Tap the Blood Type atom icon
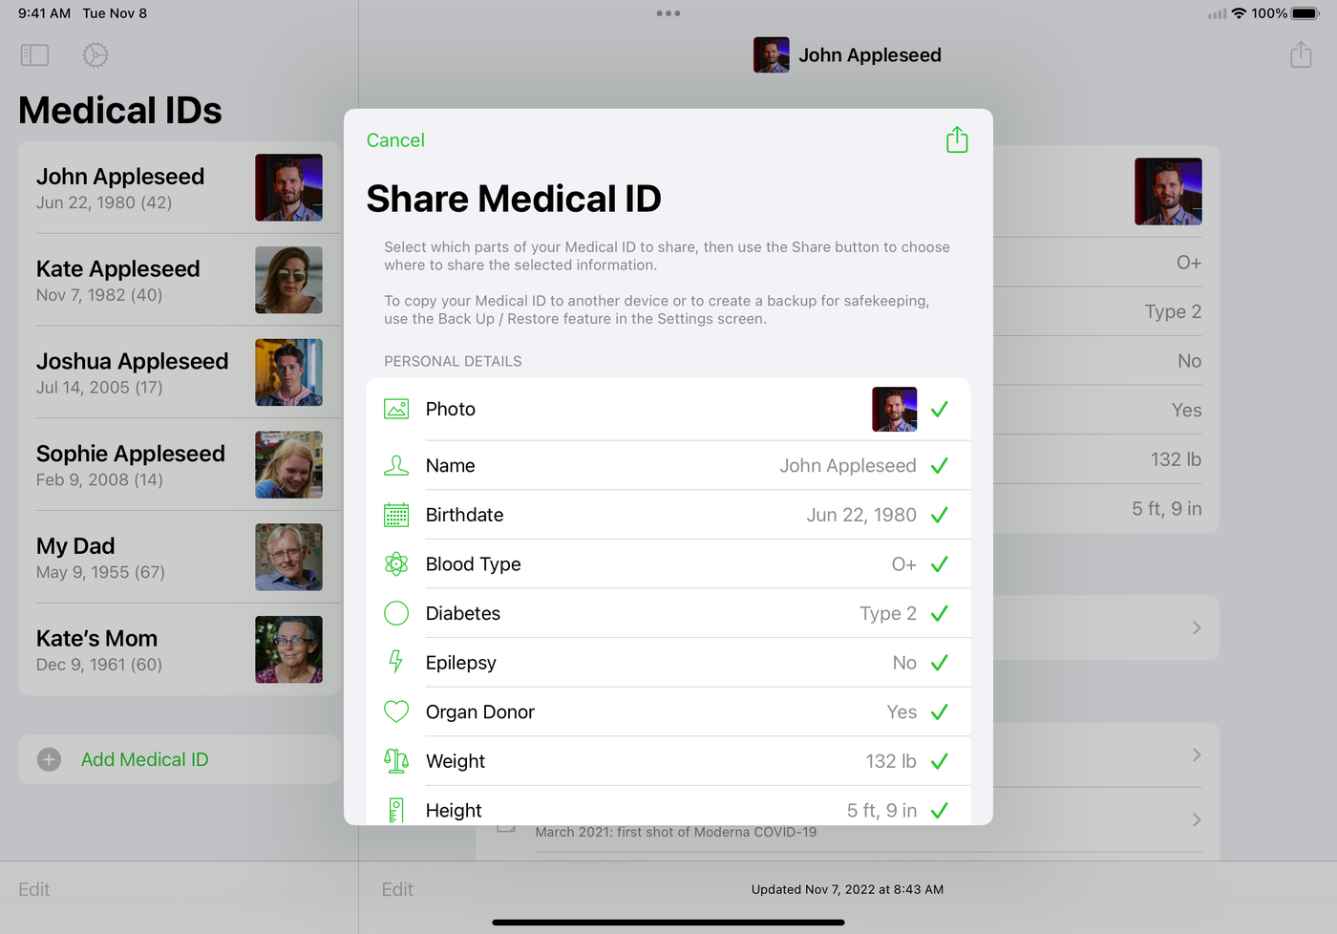Image resolution: width=1337 pixels, height=934 pixels. pyautogui.click(x=396, y=564)
